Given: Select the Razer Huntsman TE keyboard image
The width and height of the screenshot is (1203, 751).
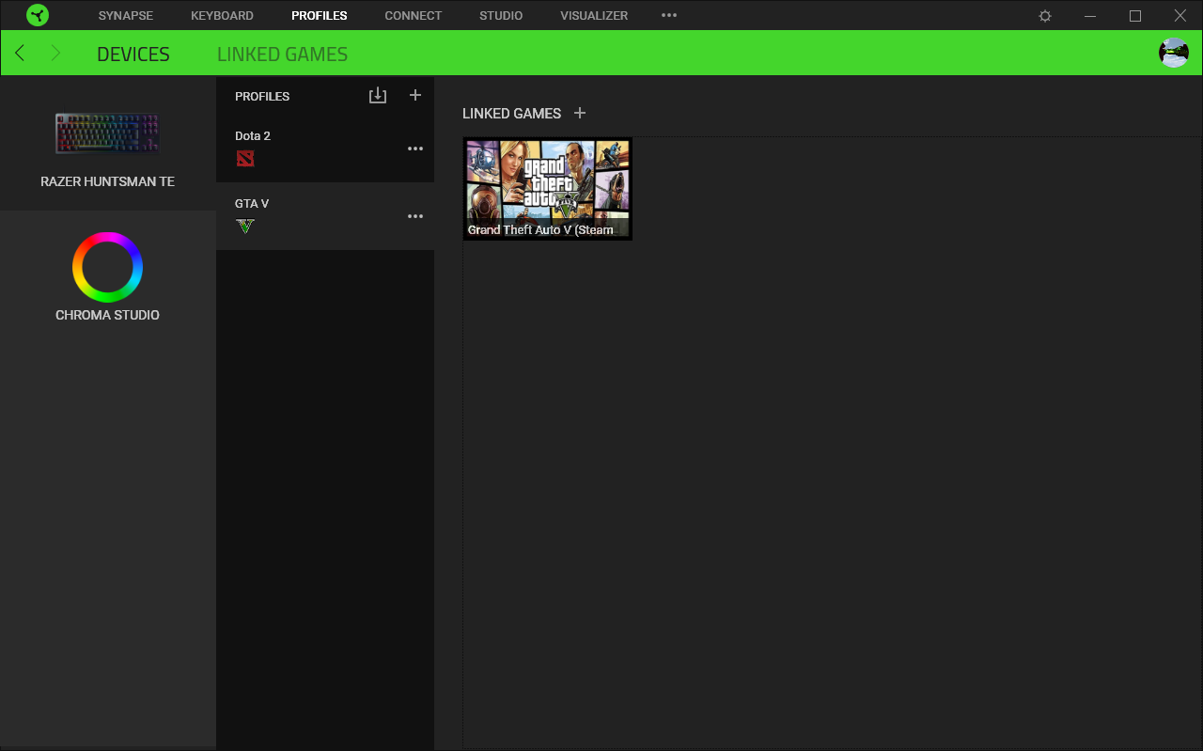Looking at the screenshot, I should 107,133.
